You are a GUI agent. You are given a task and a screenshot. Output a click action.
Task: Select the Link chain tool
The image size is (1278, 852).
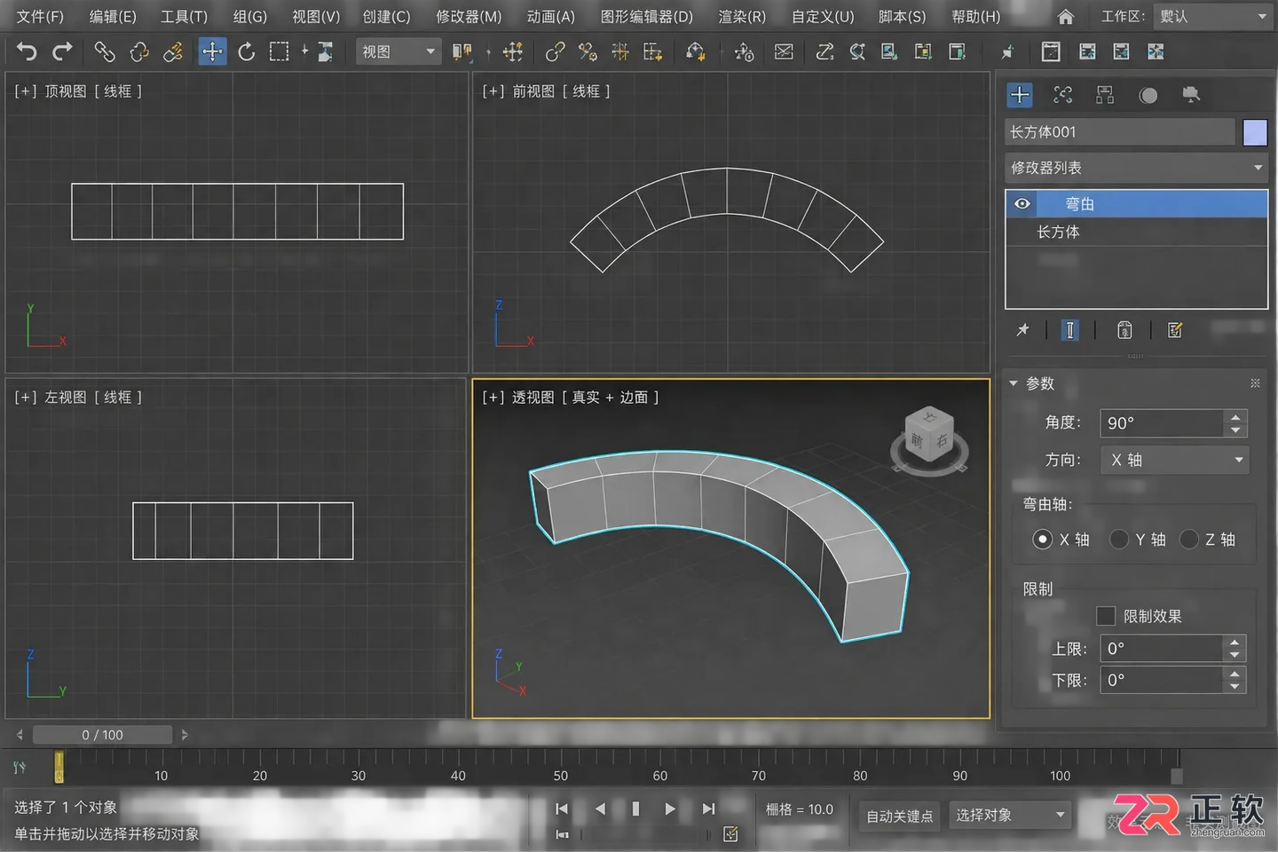(x=105, y=52)
